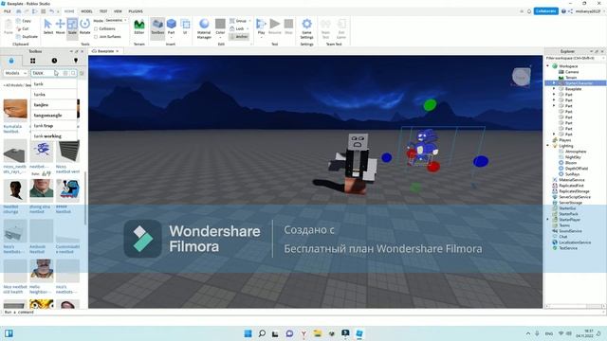The image size is (607, 341).
Task: Open the Models category dropdown
Action: tap(15, 73)
